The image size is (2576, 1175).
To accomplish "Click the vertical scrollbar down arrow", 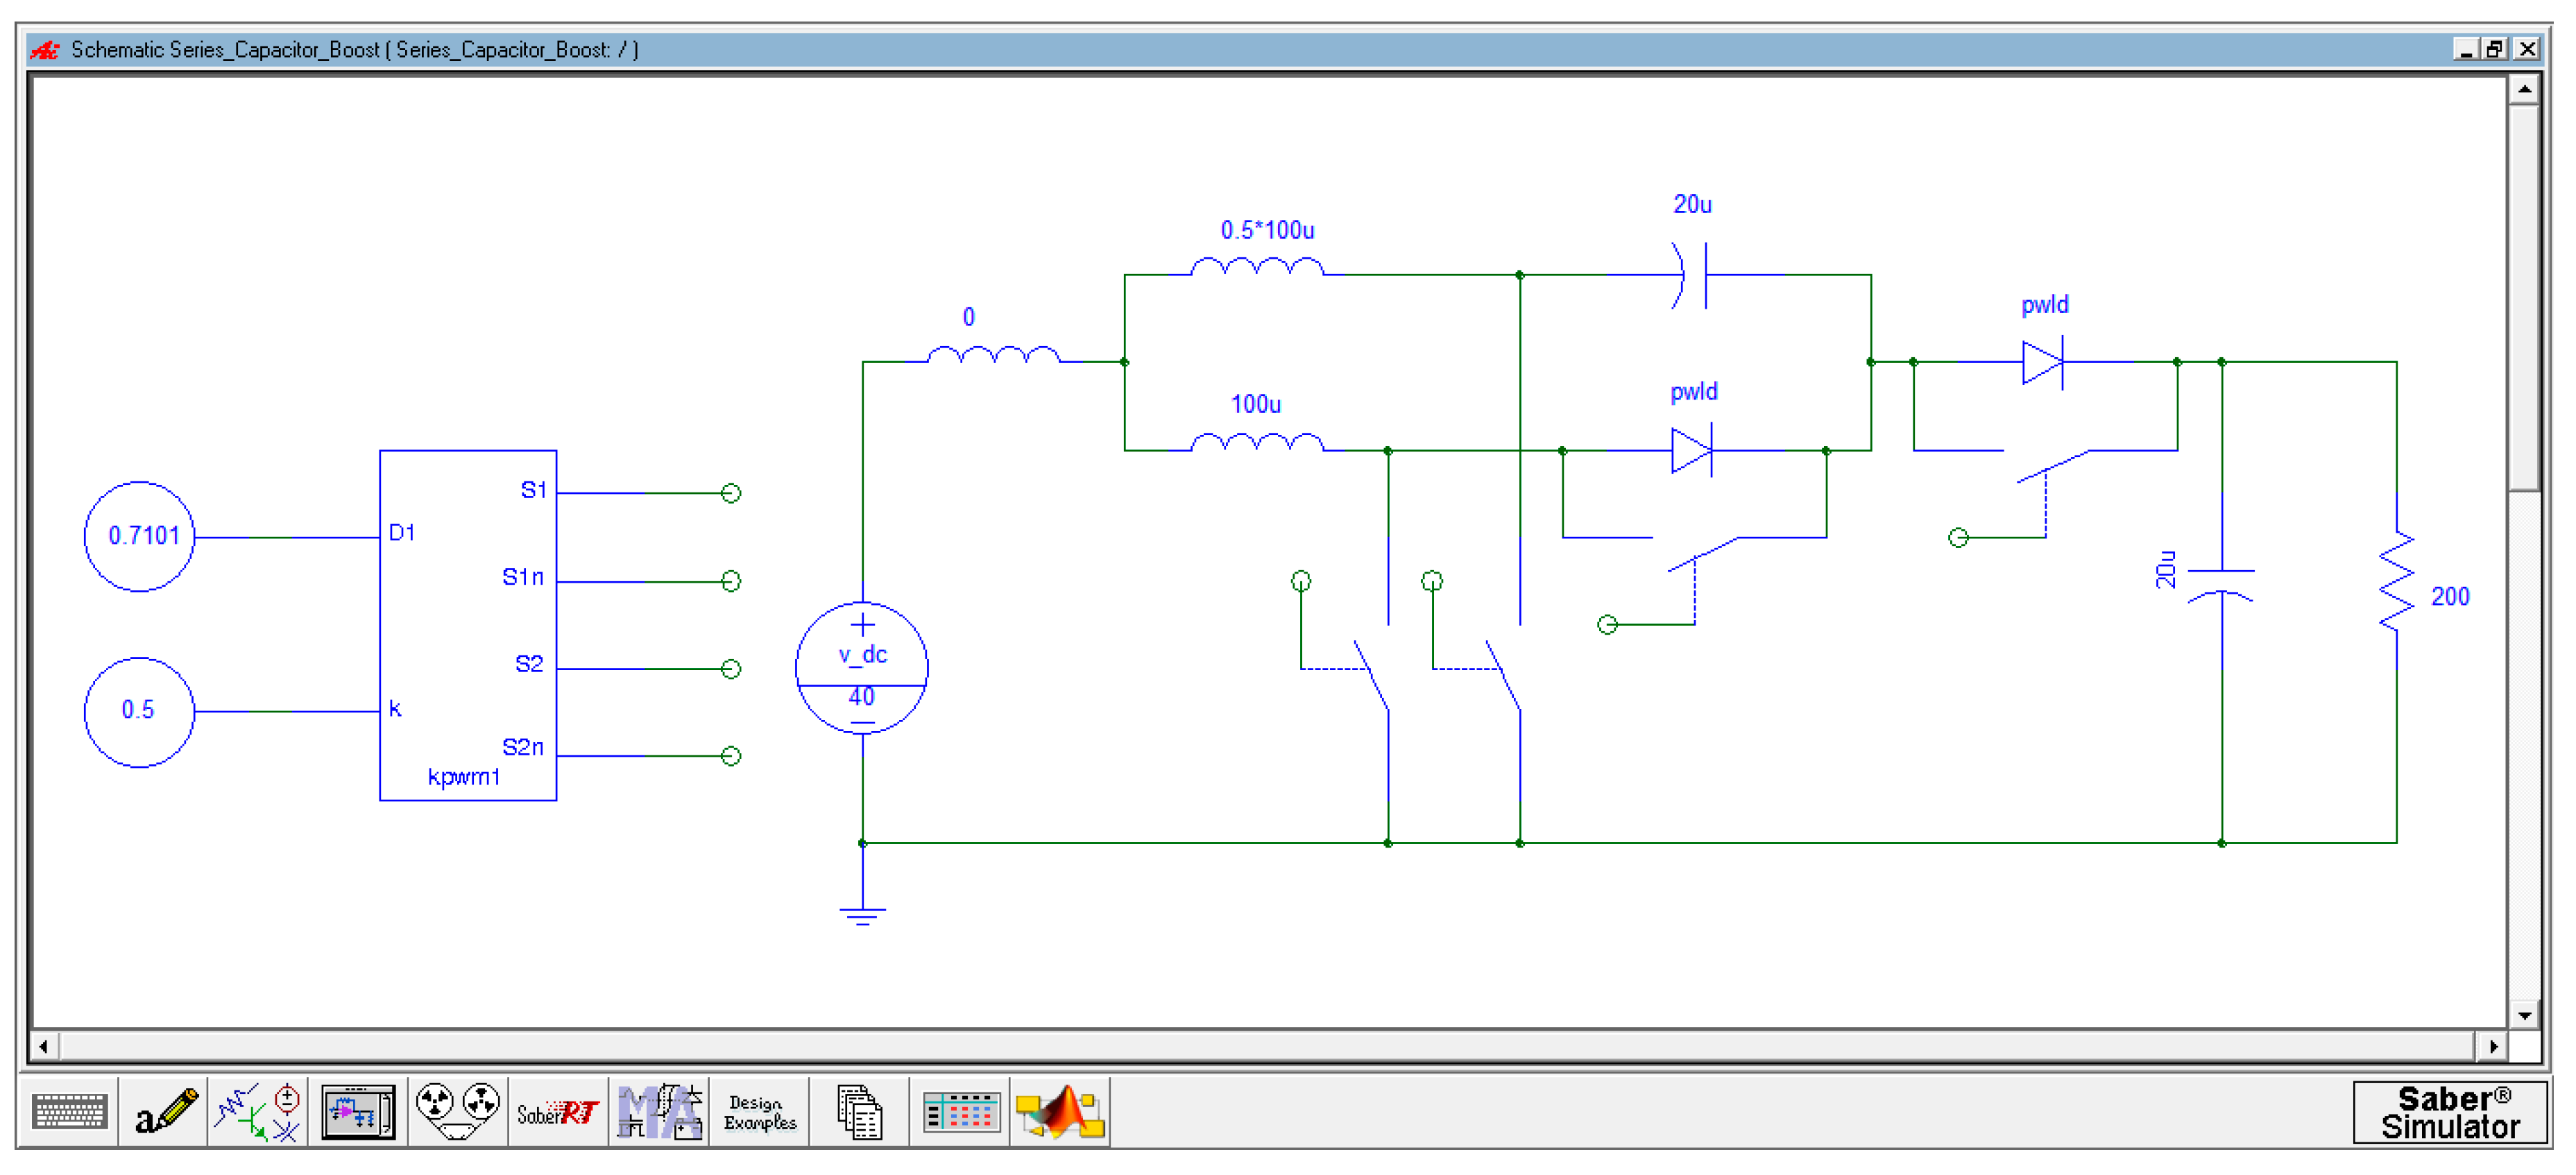I will [x=2524, y=1016].
